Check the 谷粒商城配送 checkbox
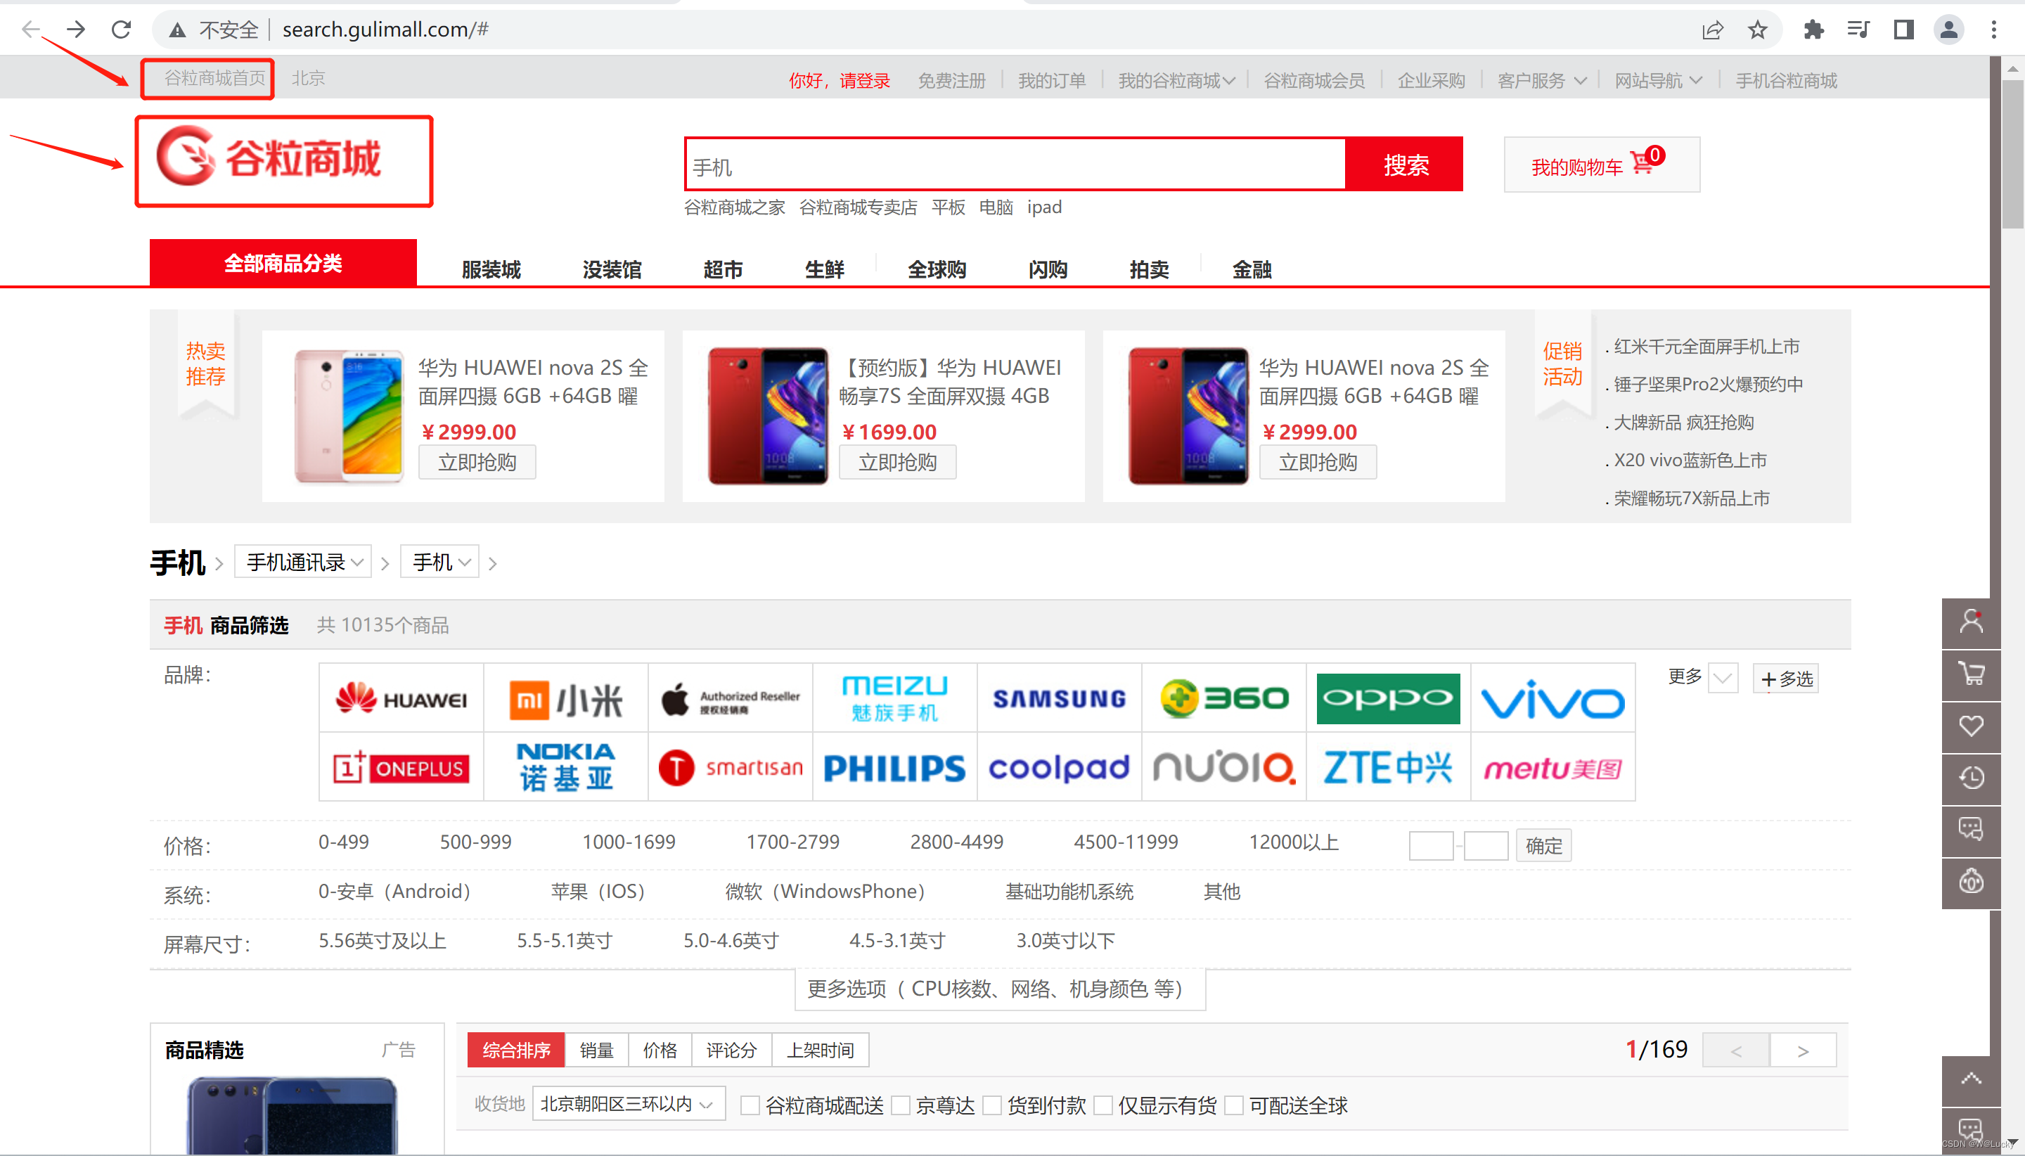2025x1156 pixels. (750, 1105)
